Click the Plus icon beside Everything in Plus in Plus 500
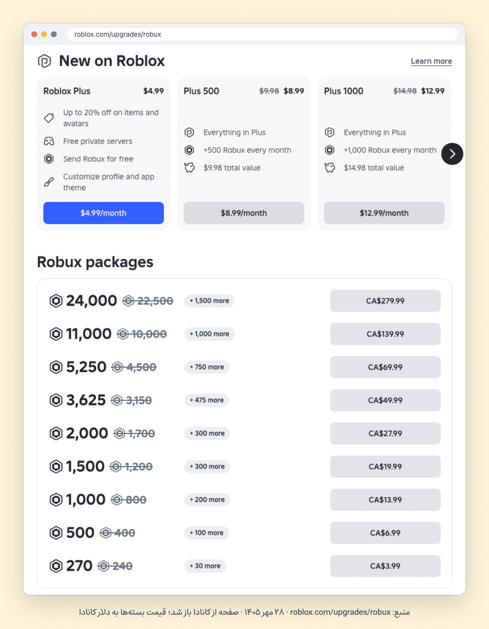489x629 pixels. tap(189, 133)
